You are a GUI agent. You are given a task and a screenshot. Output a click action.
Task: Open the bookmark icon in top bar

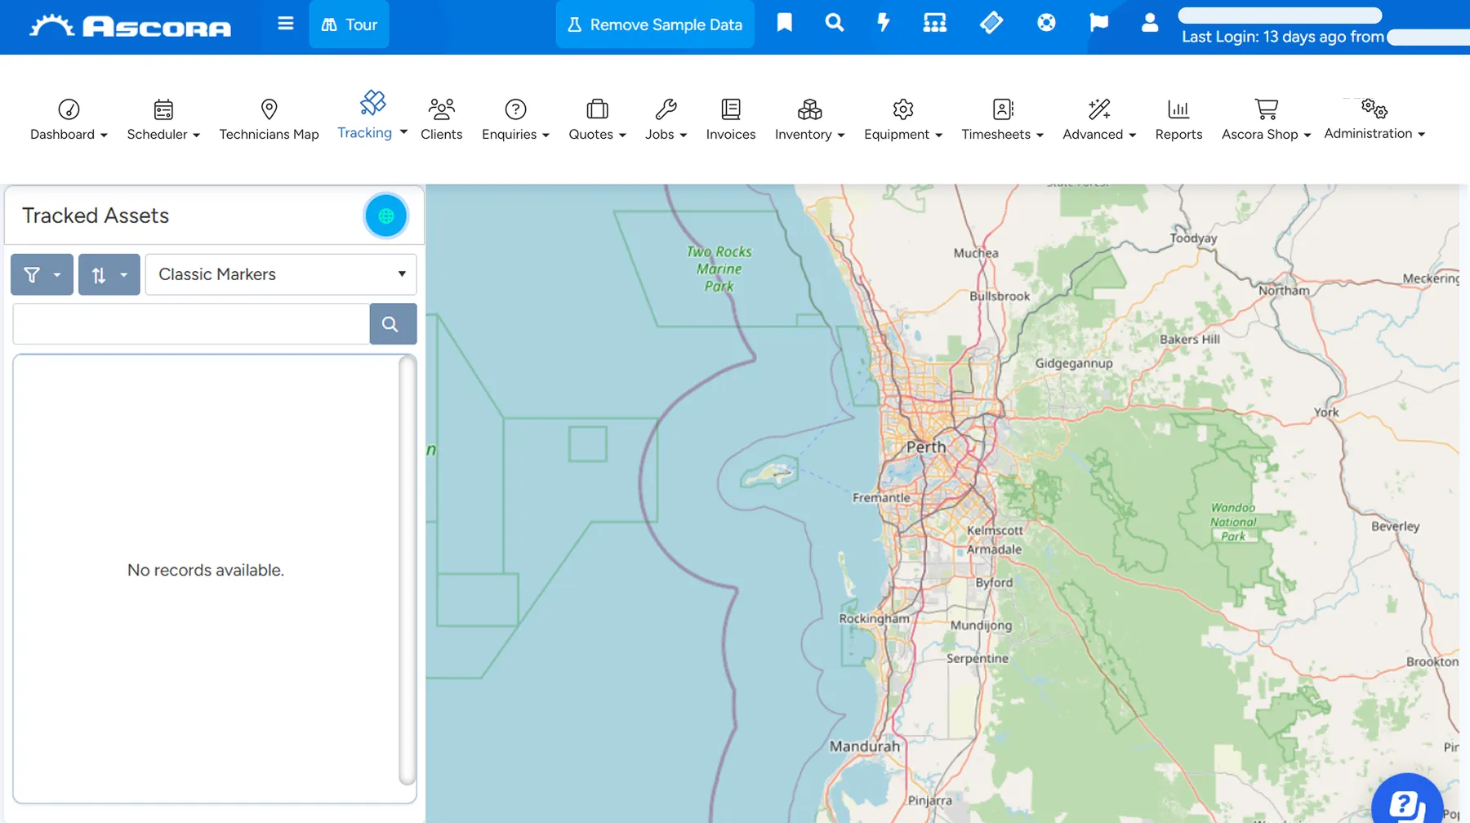(x=784, y=23)
